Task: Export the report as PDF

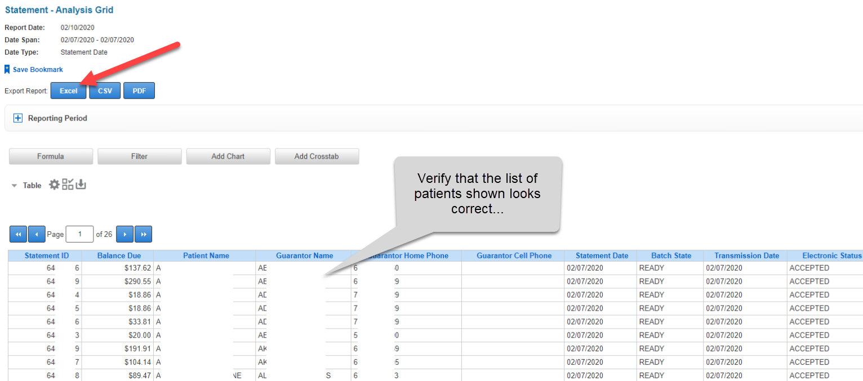Action: pyautogui.click(x=139, y=91)
